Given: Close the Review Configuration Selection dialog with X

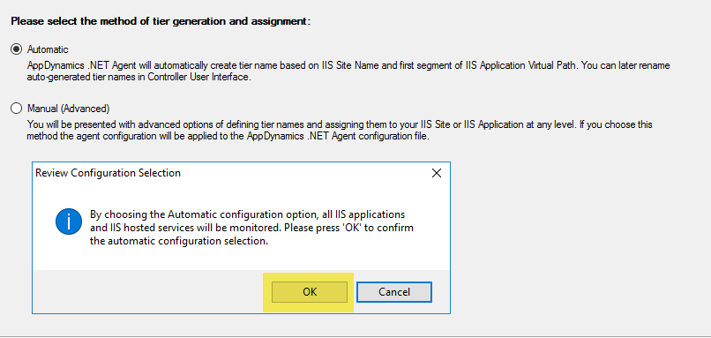Looking at the screenshot, I should (436, 173).
